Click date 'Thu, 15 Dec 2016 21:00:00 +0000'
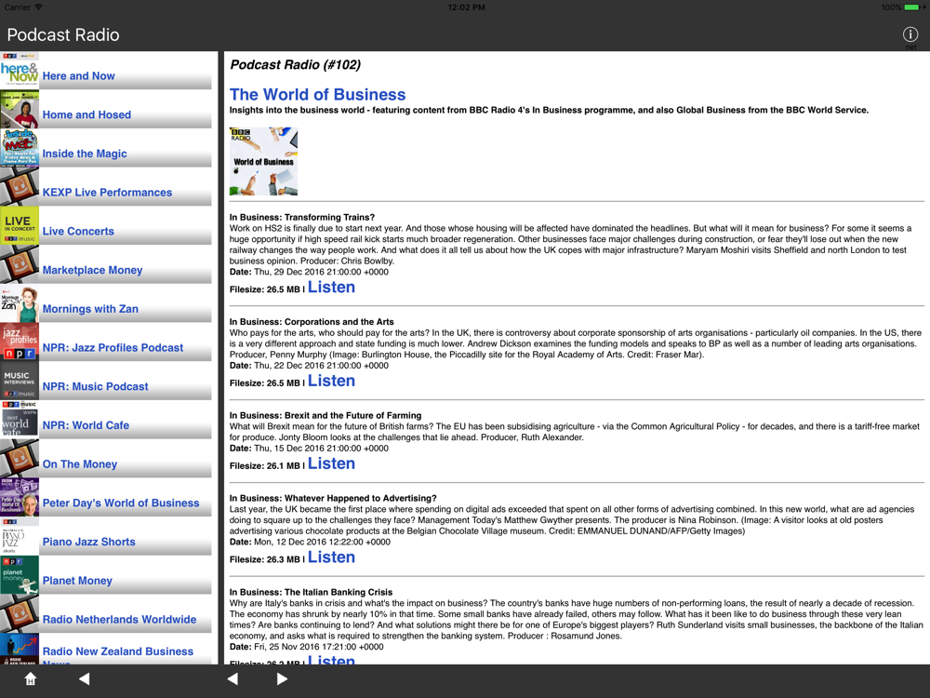Image resolution: width=930 pixels, height=698 pixels. 321,449
